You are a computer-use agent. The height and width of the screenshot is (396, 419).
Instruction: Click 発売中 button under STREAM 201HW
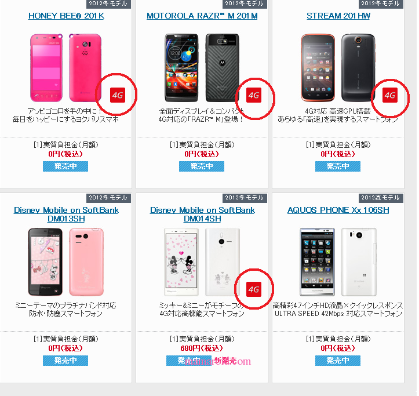point(338,166)
